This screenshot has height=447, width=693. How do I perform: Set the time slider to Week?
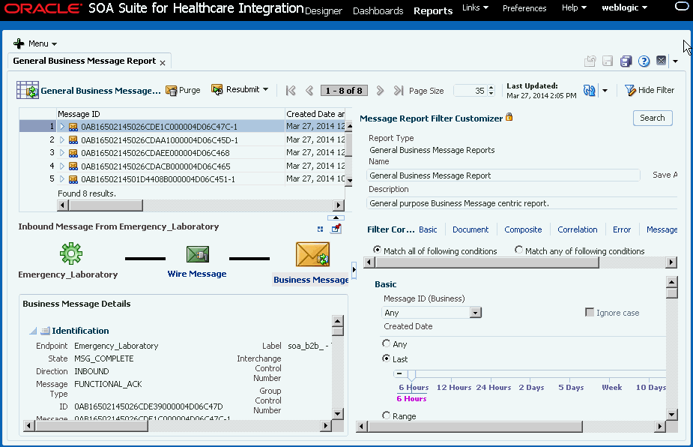click(611, 387)
